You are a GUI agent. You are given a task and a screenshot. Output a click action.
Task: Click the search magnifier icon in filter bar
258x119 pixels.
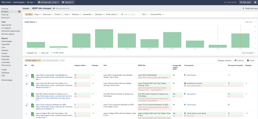(122, 14)
